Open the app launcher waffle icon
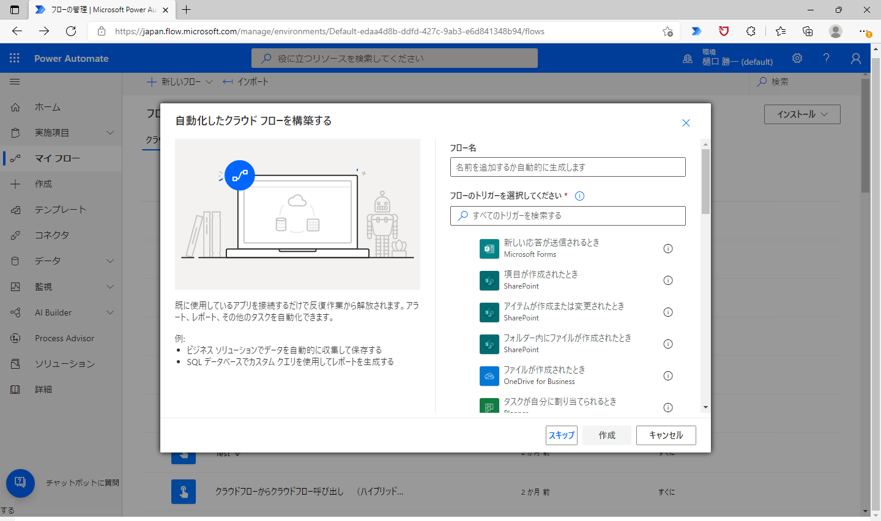 pos(15,58)
